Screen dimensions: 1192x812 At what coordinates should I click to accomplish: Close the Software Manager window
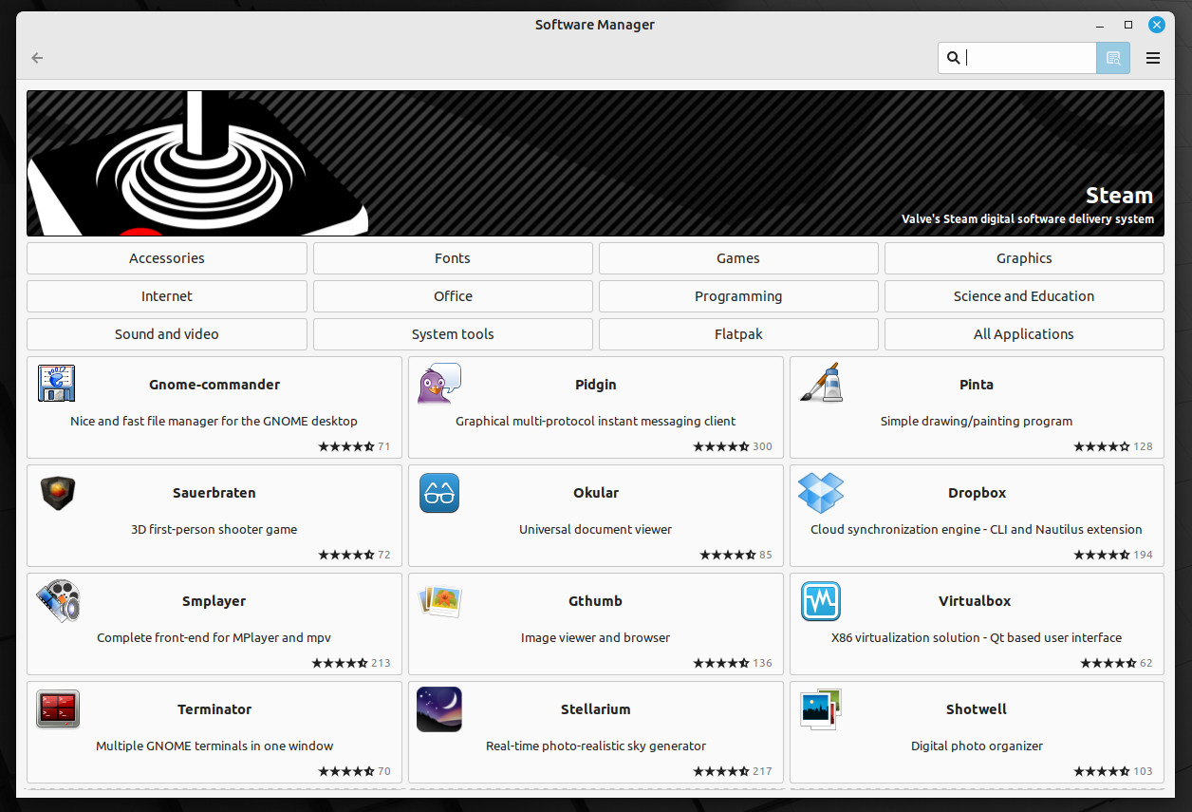(1157, 25)
